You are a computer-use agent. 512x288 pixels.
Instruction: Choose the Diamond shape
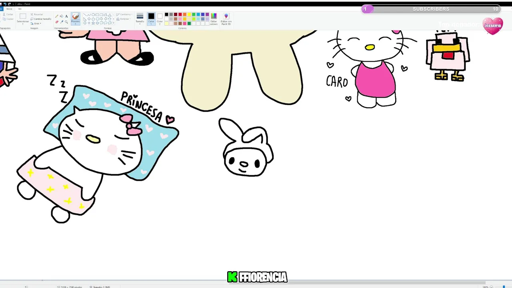coord(89,19)
